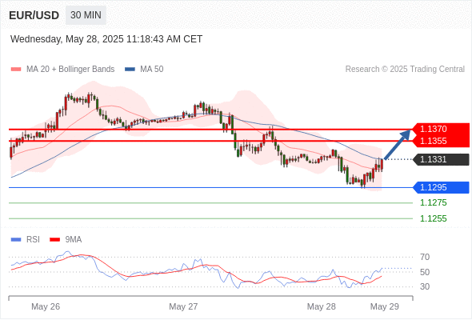Toggle the 9MA legend entry

point(66,240)
